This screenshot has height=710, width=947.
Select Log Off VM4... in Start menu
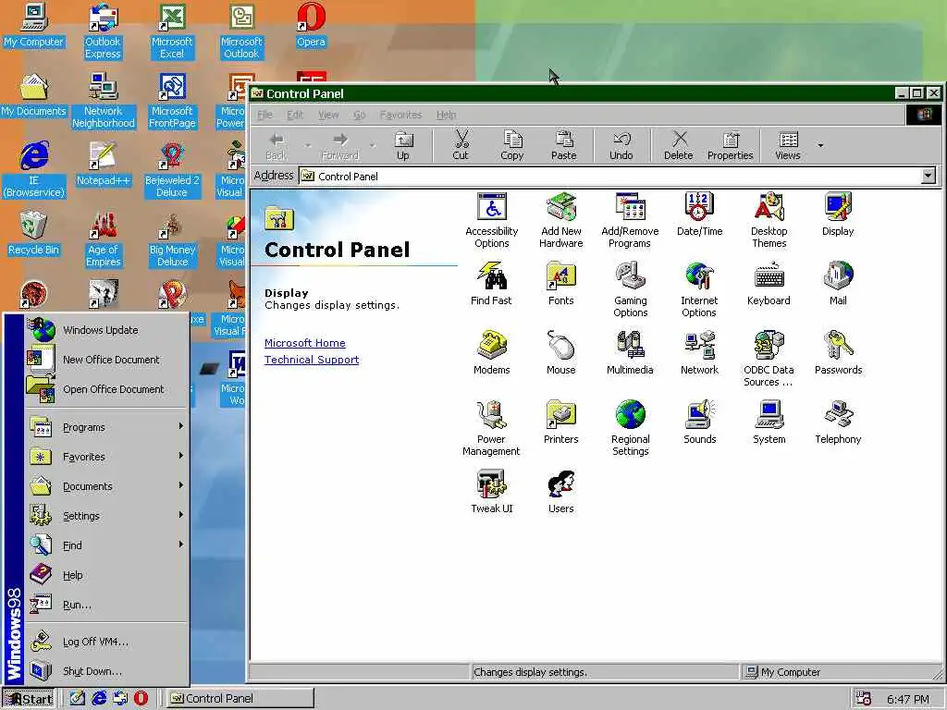pos(106,642)
